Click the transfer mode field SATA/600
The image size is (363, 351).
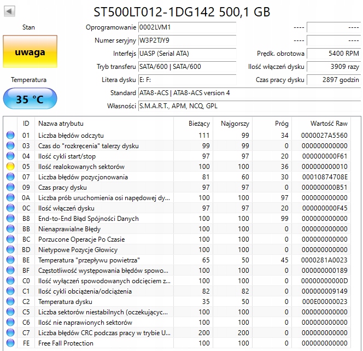pyautogui.click(x=186, y=67)
